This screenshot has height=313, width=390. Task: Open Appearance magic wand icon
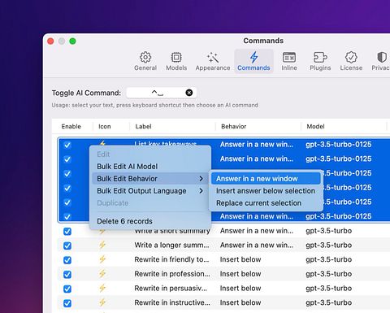click(213, 58)
